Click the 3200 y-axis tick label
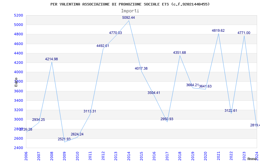260x162 pixels. (19, 110)
